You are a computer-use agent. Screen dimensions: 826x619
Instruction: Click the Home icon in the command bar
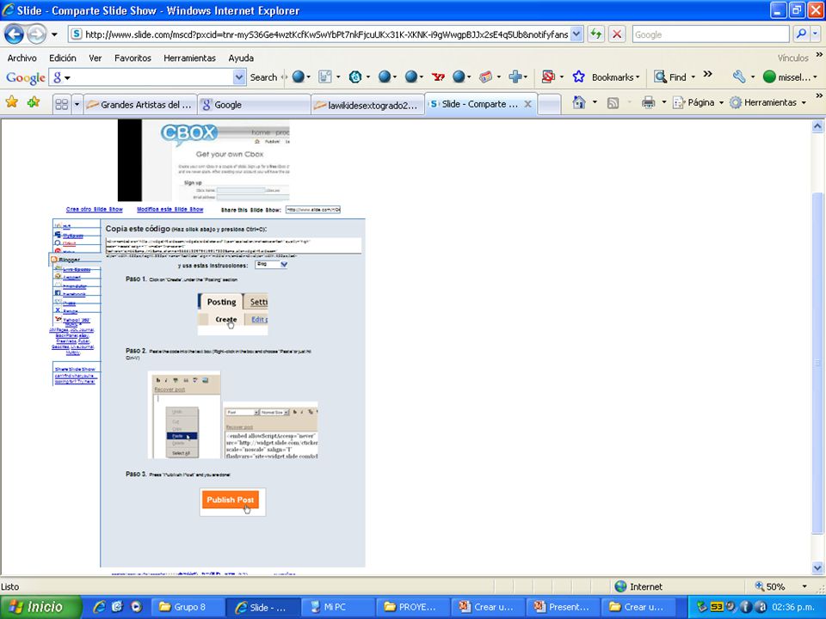click(x=579, y=102)
